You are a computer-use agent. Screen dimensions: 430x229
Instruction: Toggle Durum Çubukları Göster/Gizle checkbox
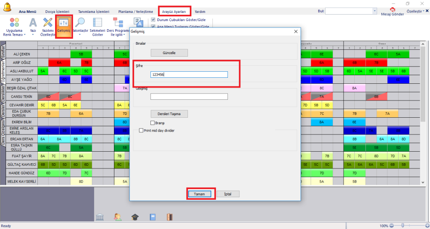(x=154, y=20)
